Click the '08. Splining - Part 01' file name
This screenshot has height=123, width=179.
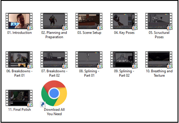point(89,73)
